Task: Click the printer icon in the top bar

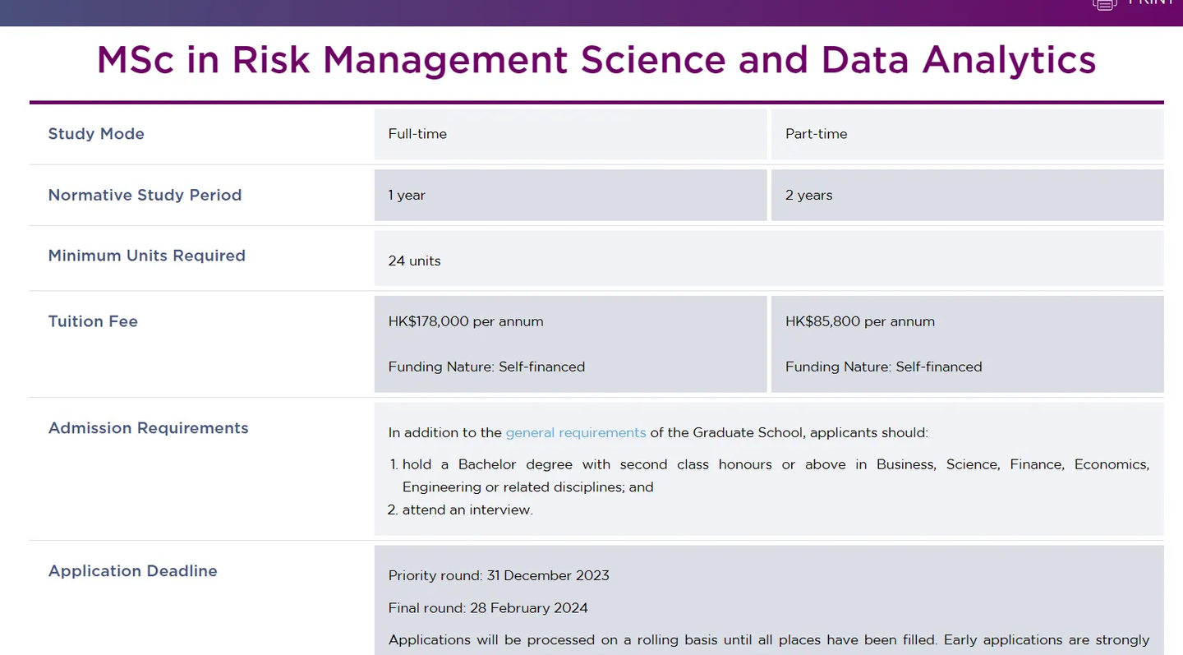Action: click(x=1105, y=4)
